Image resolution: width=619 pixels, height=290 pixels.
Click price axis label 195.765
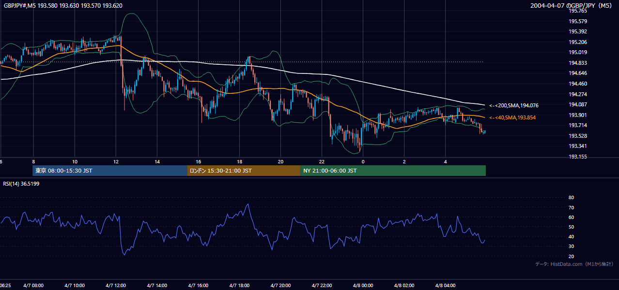coord(577,11)
